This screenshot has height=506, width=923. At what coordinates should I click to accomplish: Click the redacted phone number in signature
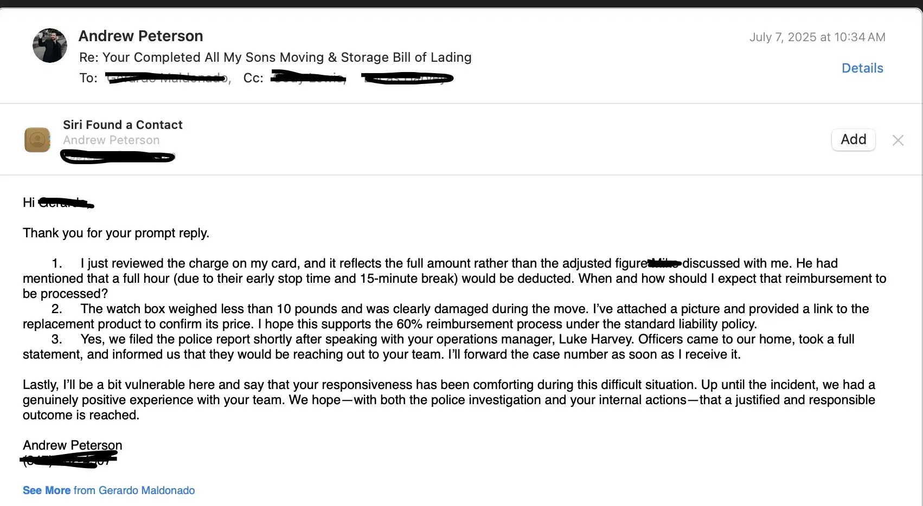click(69, 461)
